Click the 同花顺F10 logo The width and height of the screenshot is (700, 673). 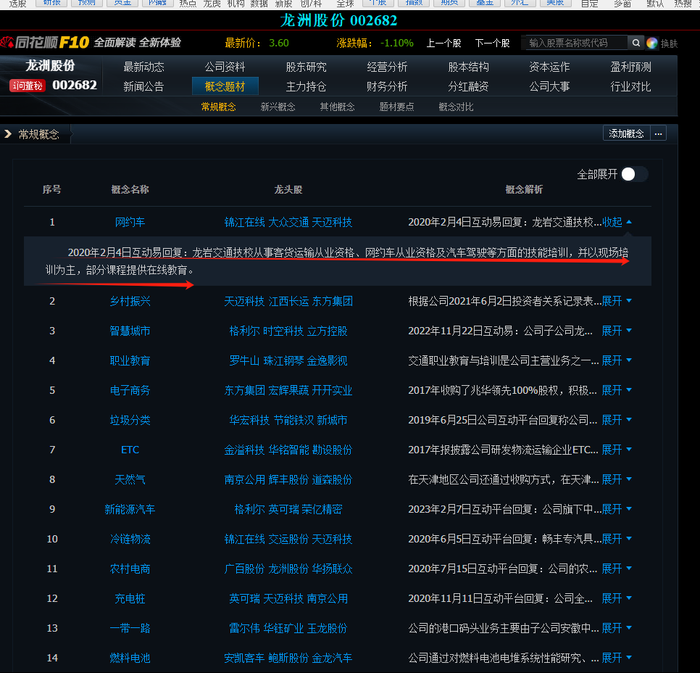(x=45, y=43)
